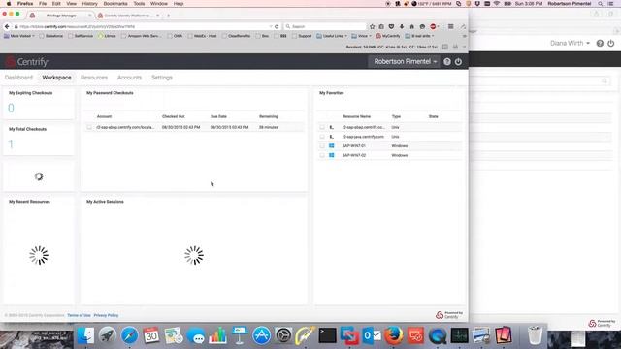Open the MyCentrify bookmark
621x349 pixels.
click(x=388, y=36)
